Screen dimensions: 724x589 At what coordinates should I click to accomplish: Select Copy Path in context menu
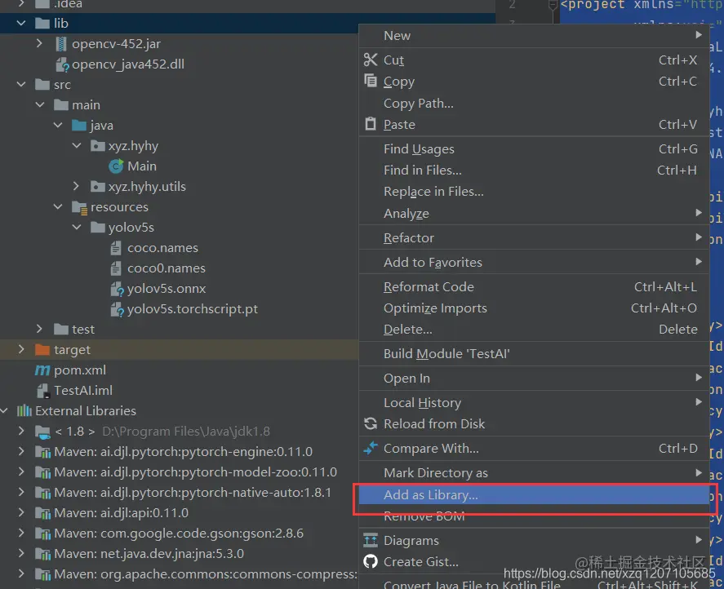pos(534,103)
